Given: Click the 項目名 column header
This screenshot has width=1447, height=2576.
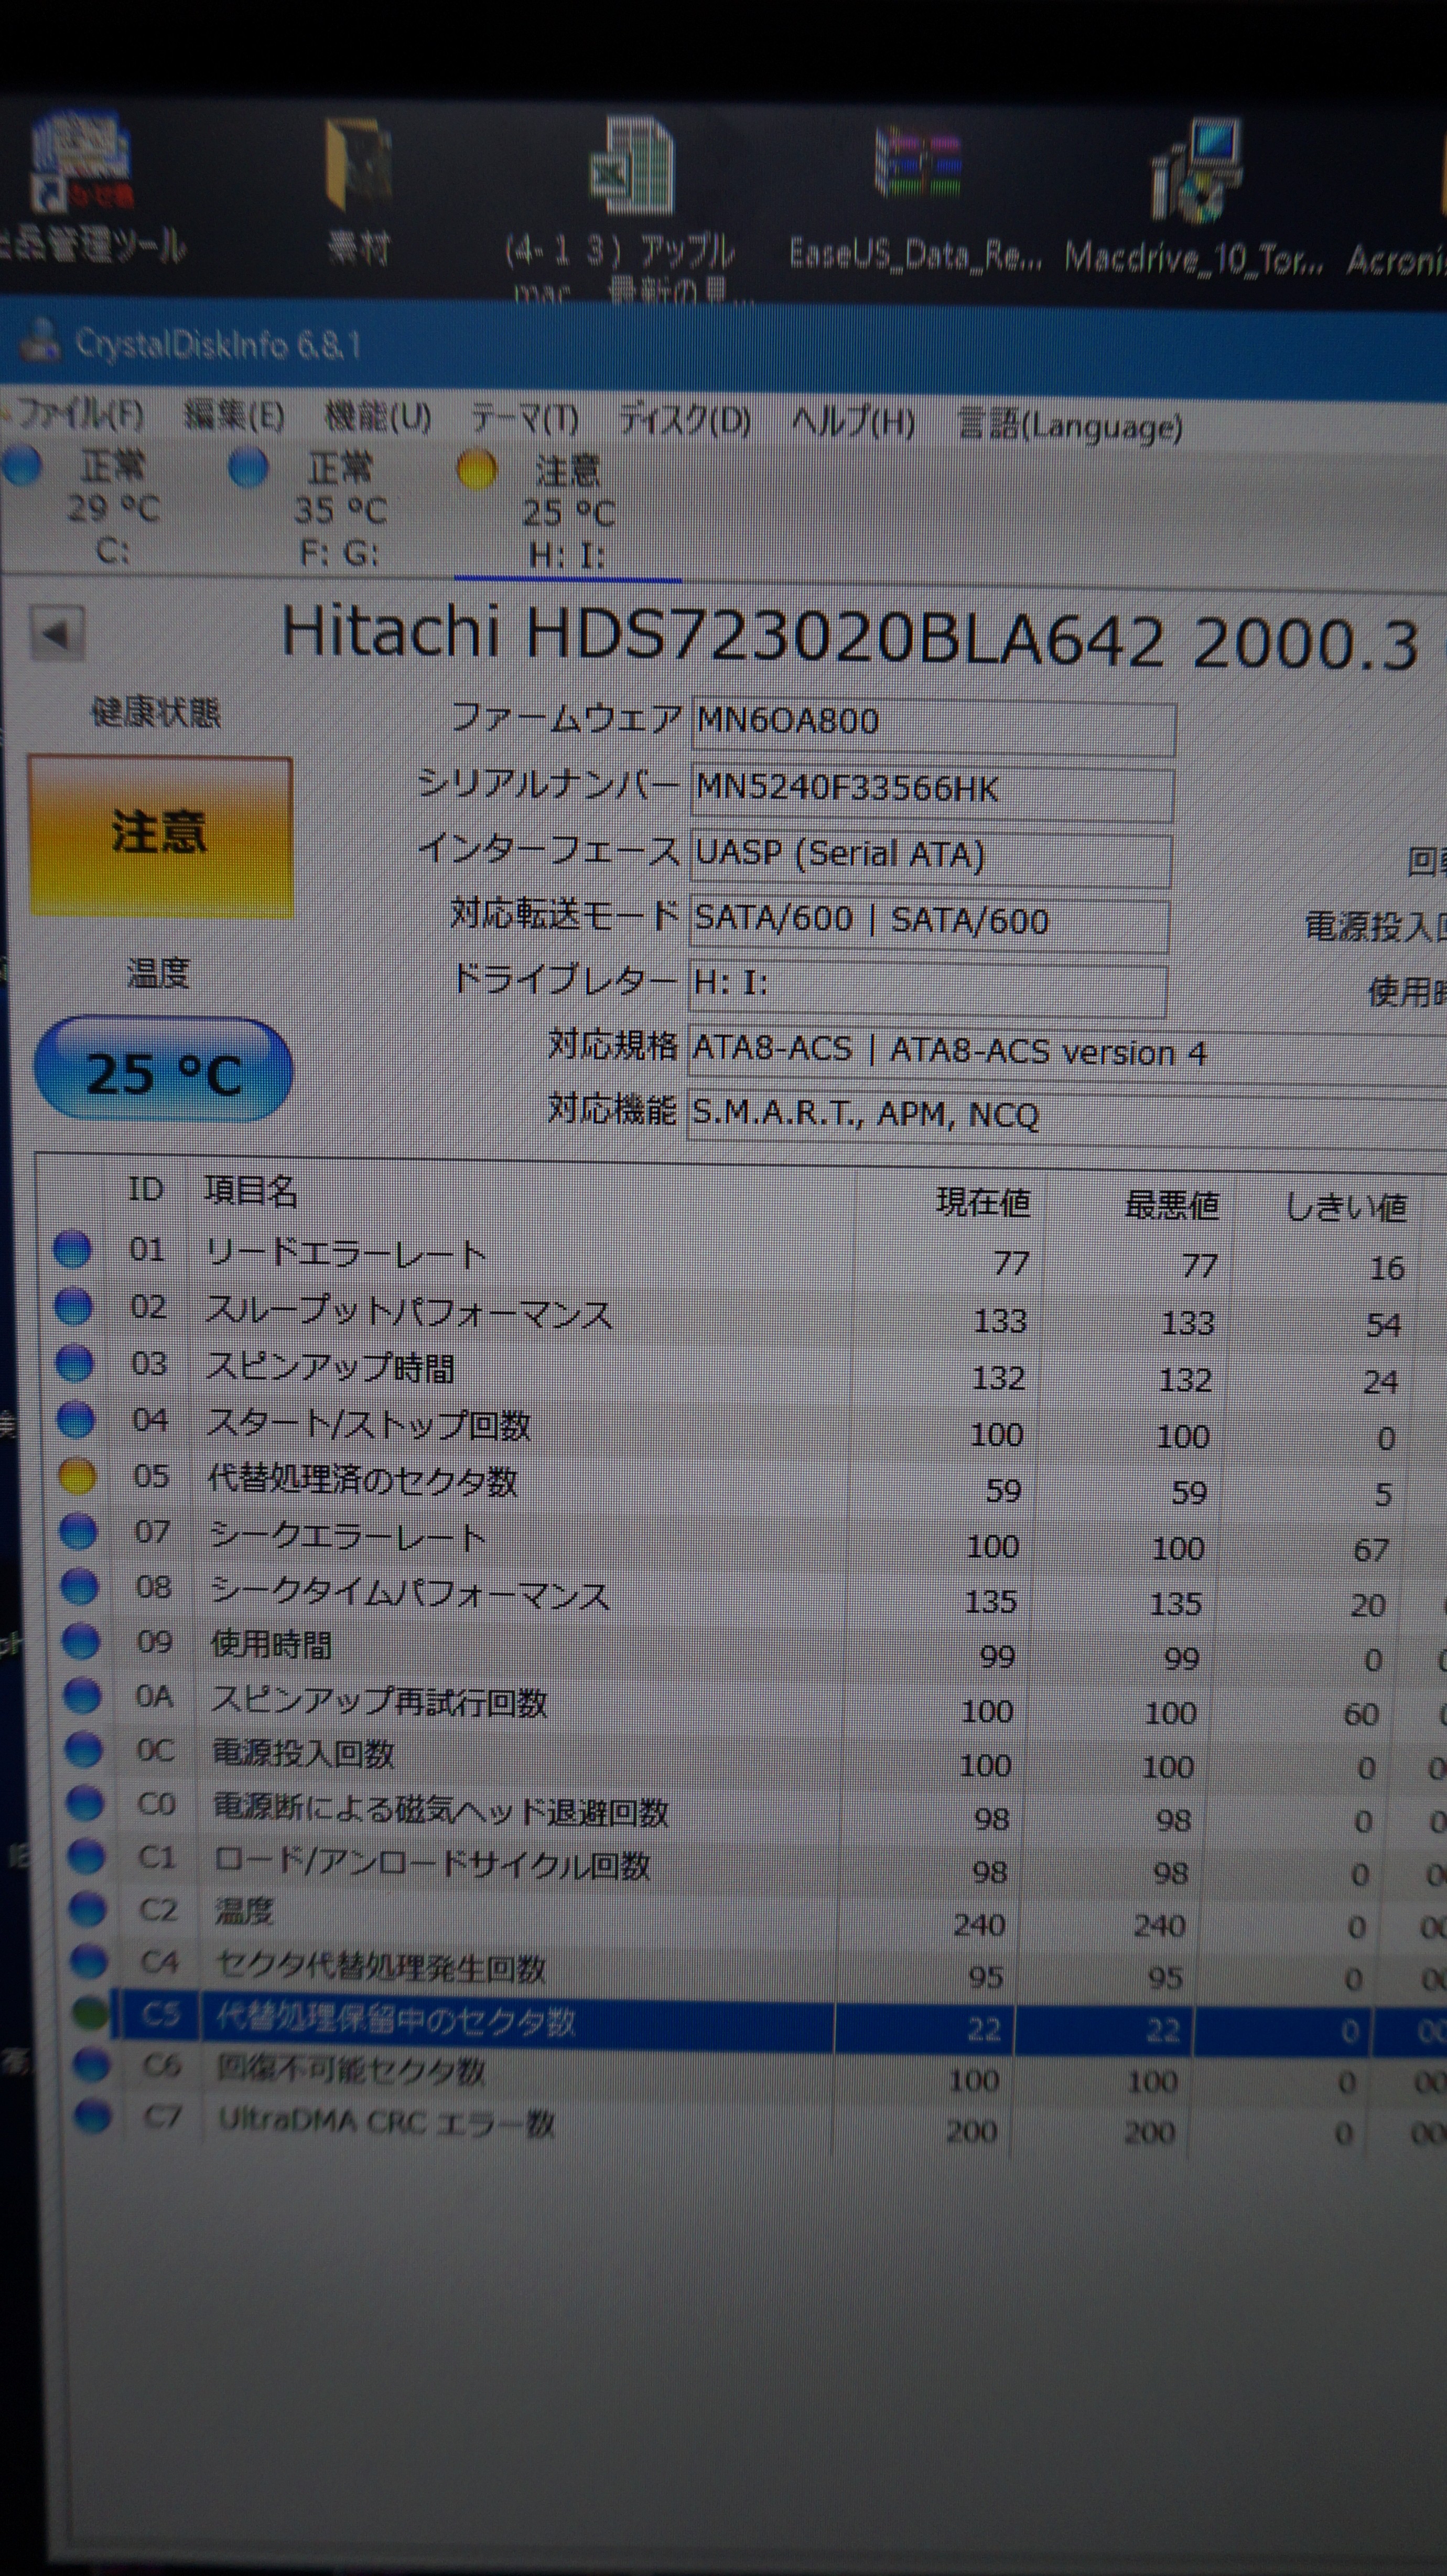Looking at the screenshot, I should click(x=250, y=1191).
